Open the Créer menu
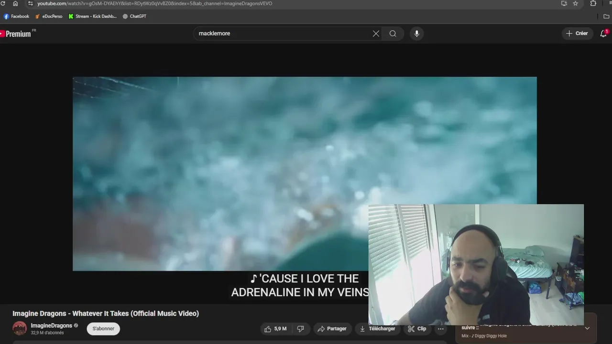The height and width of the screenshot is (344, 612). coord(577,33)
